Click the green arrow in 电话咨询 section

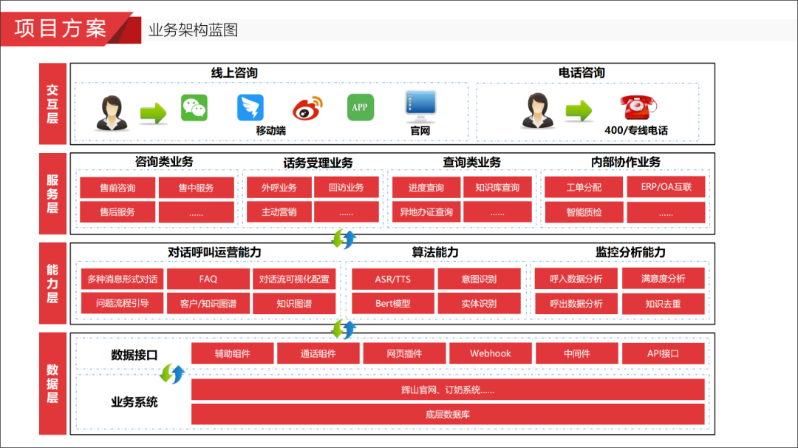579,110
